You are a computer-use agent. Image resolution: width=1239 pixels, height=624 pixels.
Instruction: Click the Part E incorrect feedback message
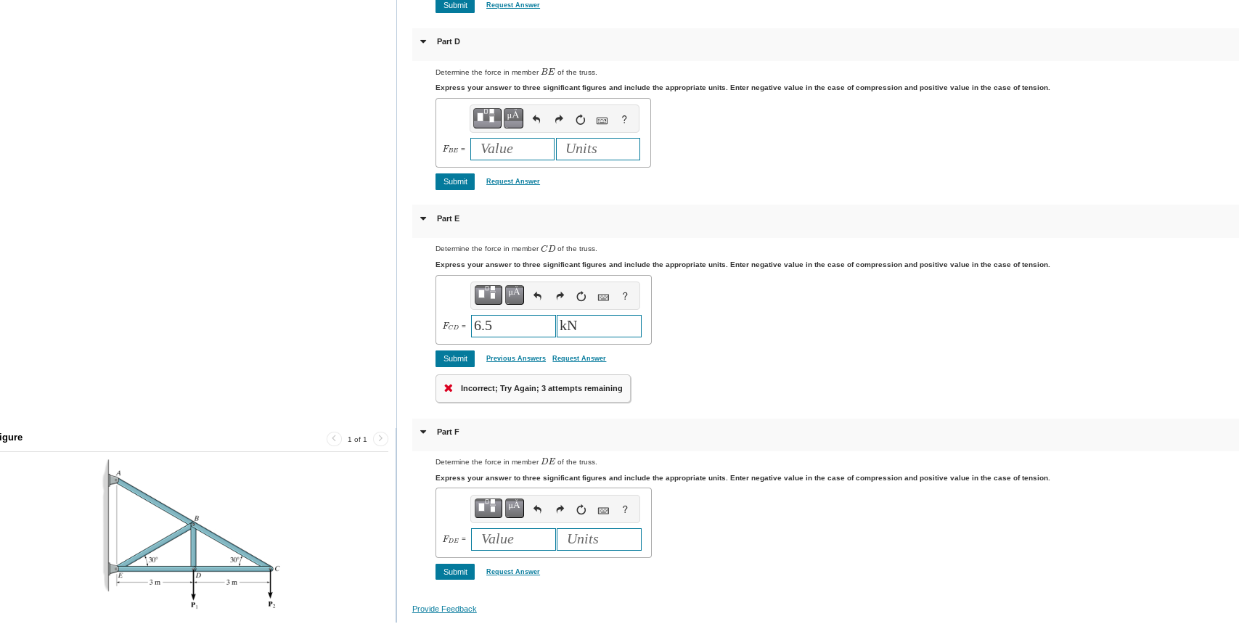point(533,388)
